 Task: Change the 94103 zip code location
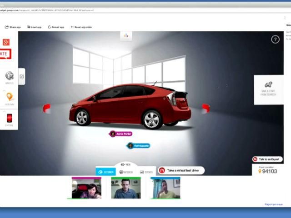(x=268, y=171)
